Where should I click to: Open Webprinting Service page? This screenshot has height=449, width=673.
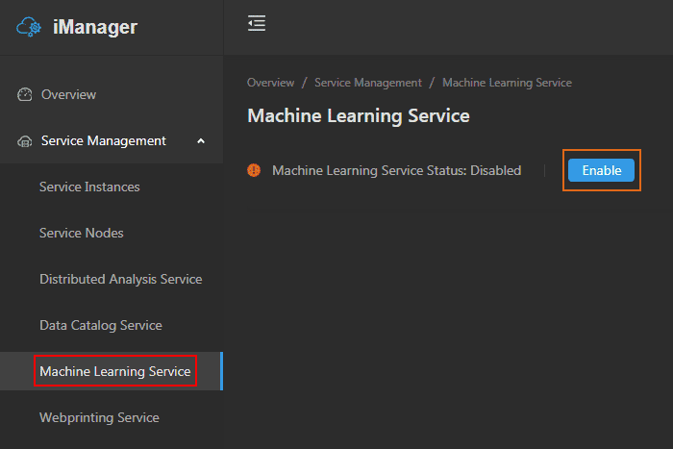(99, 418)
